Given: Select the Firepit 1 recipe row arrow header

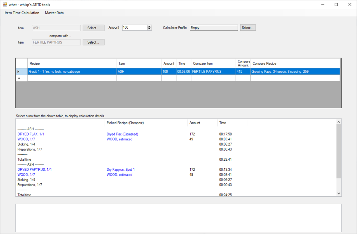Looking at the screenshot, I should tap(21, 72).
